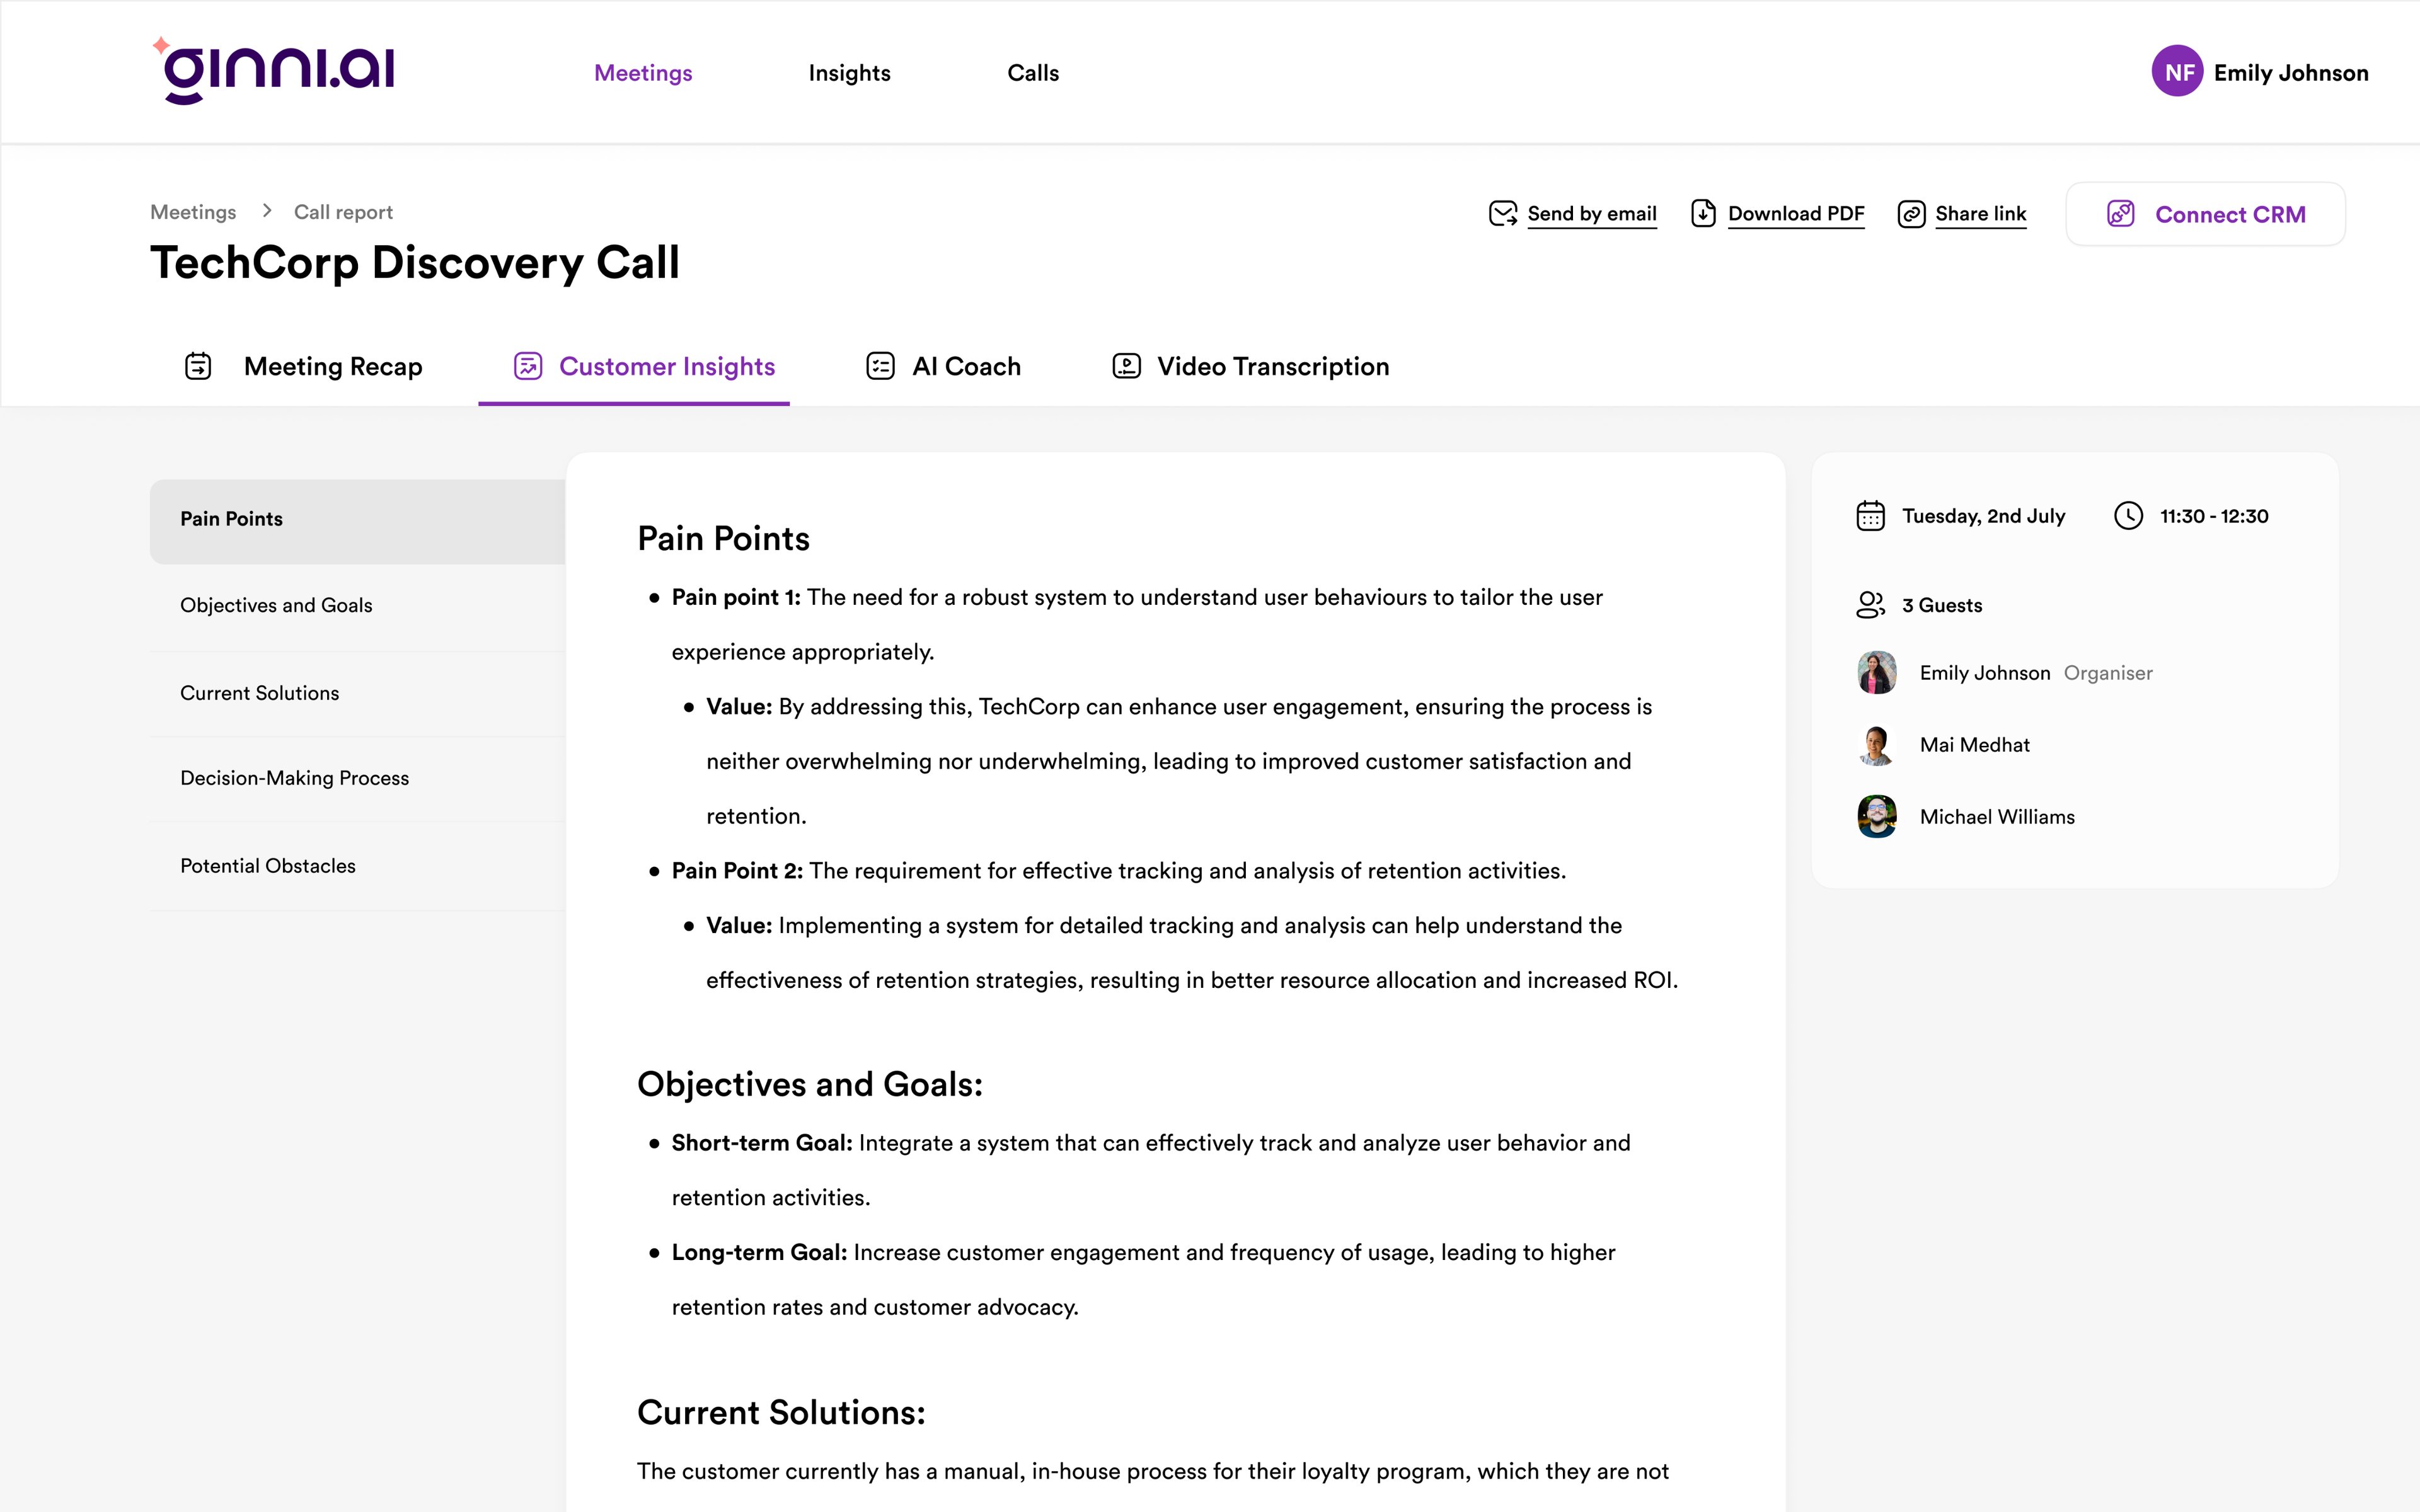The width and height of the screenshot is (2420, 1512).
Task: Select Decision-Making Process in the sidebar
Action: point(294,777)
